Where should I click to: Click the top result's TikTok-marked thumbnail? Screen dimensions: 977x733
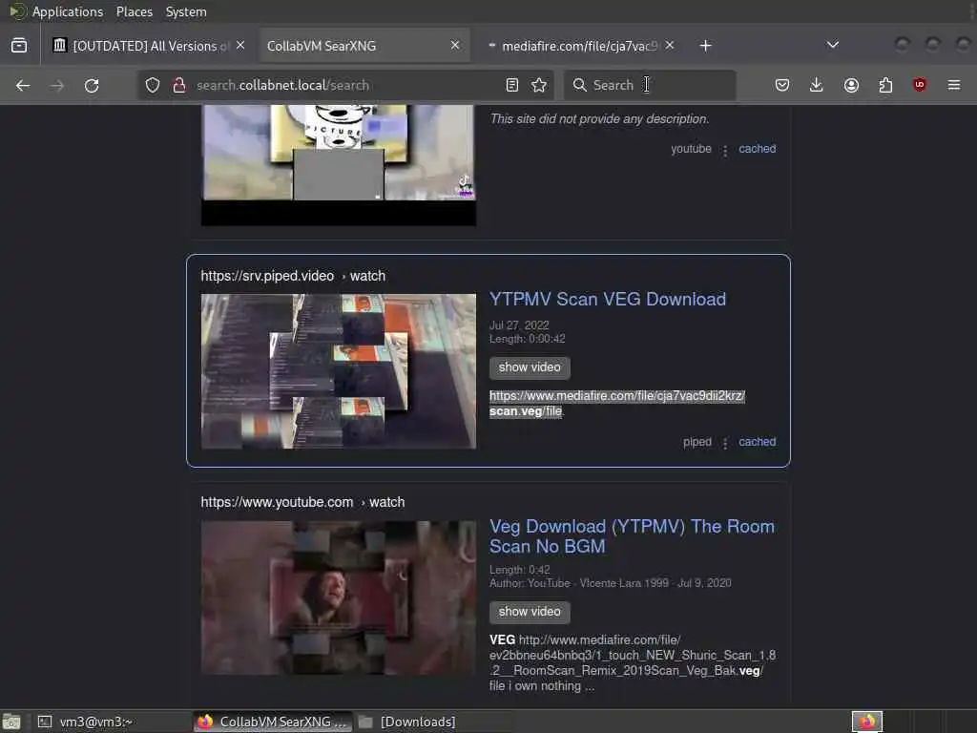coord(339,165)
